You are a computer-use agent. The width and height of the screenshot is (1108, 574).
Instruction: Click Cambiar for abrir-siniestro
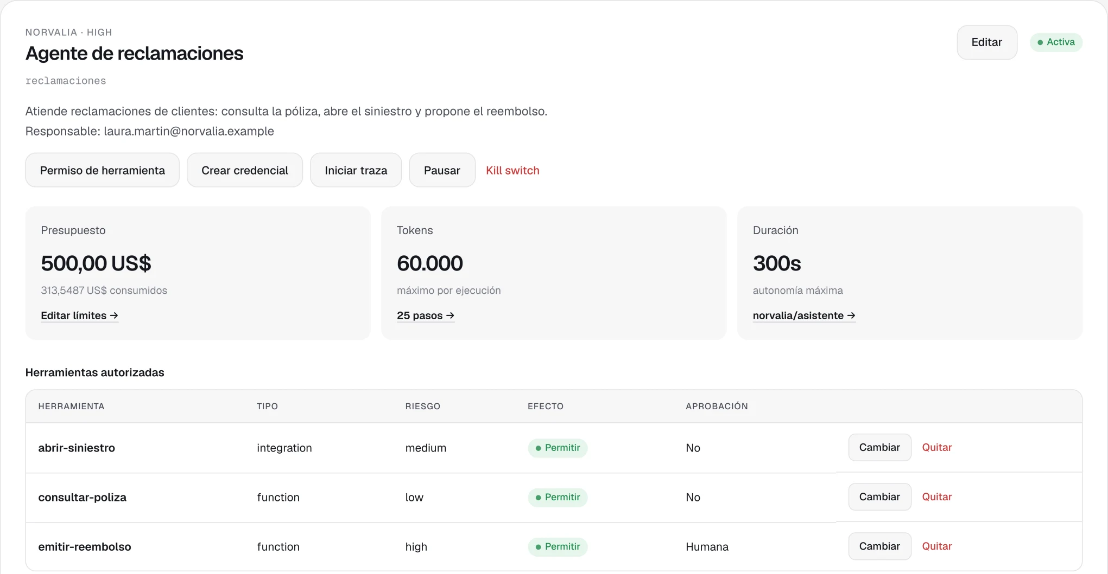tap(879, 447)
